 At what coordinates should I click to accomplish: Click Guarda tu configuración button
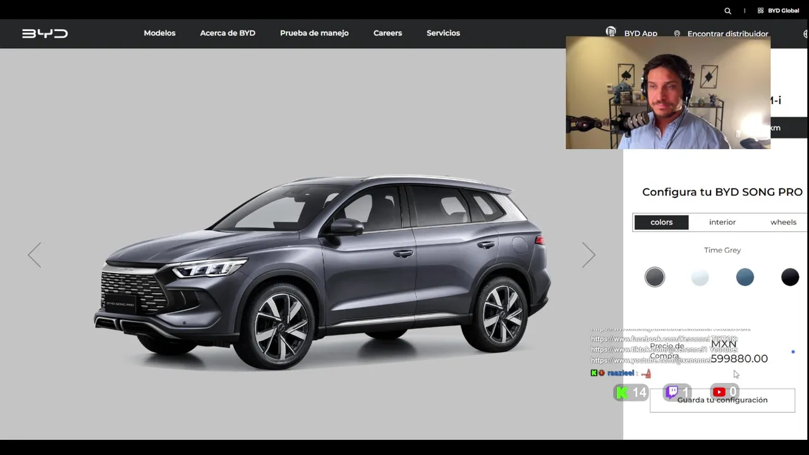pyautogui.click(x=722, y=400)
